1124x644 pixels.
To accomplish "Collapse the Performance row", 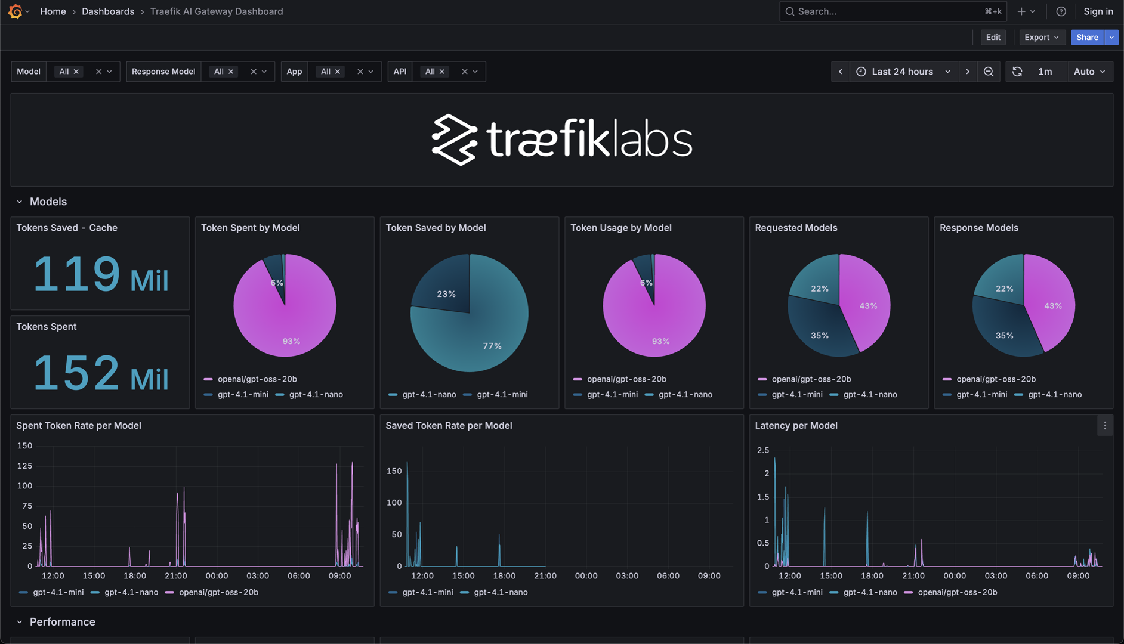I will (20, 622).
